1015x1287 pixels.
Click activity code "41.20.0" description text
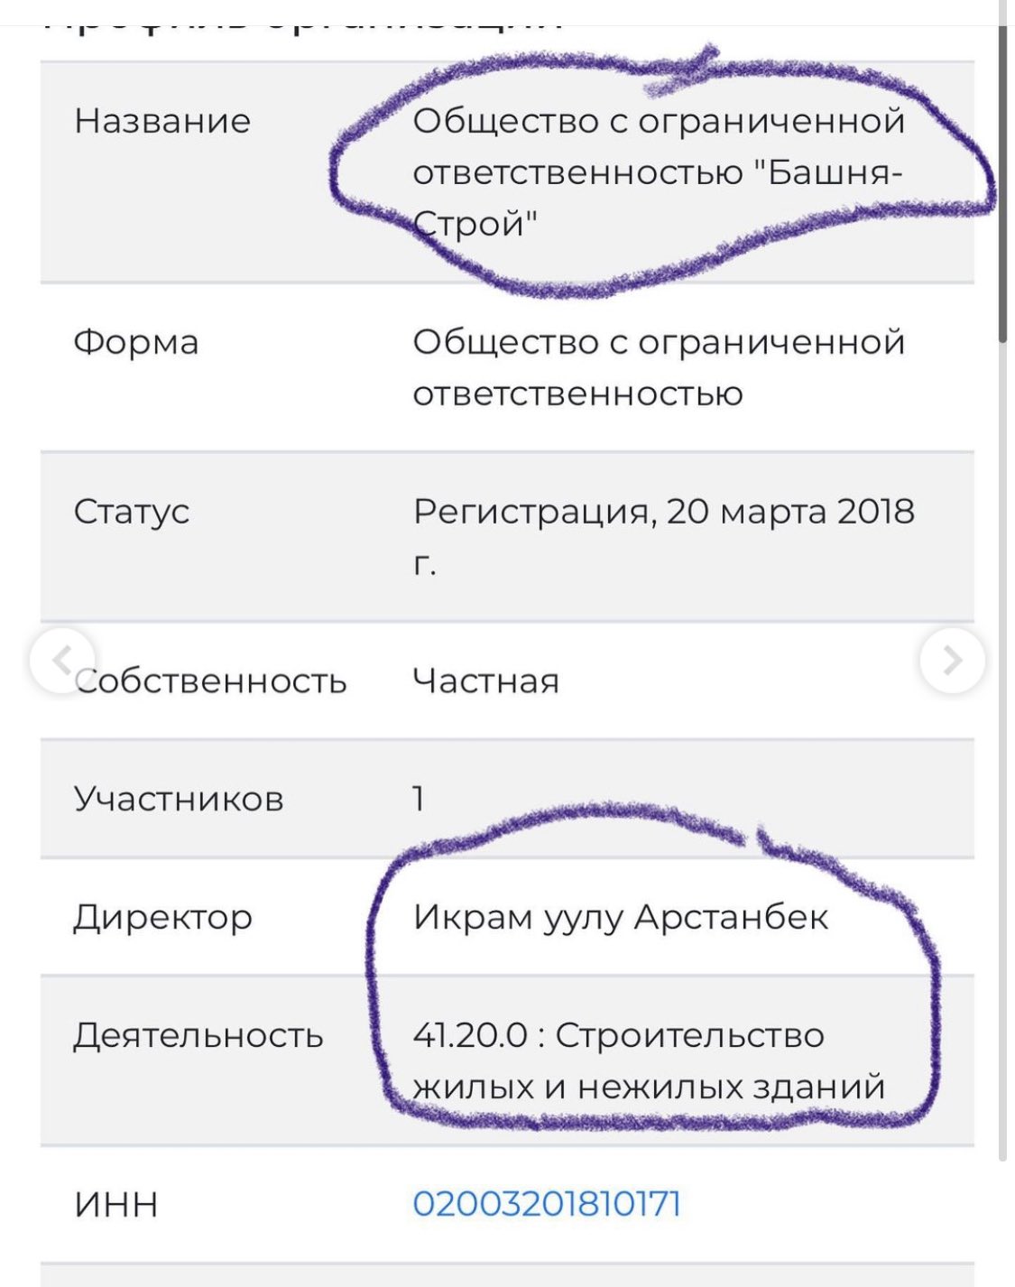pyautogui.click(x=648, y=1060)
